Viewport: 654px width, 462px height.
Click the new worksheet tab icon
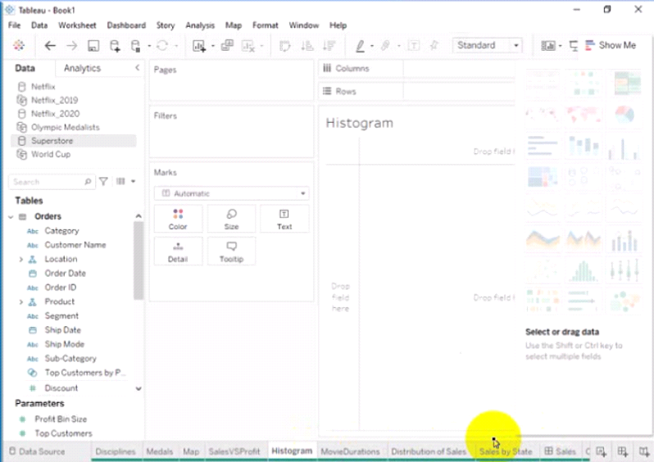[601, 451]
